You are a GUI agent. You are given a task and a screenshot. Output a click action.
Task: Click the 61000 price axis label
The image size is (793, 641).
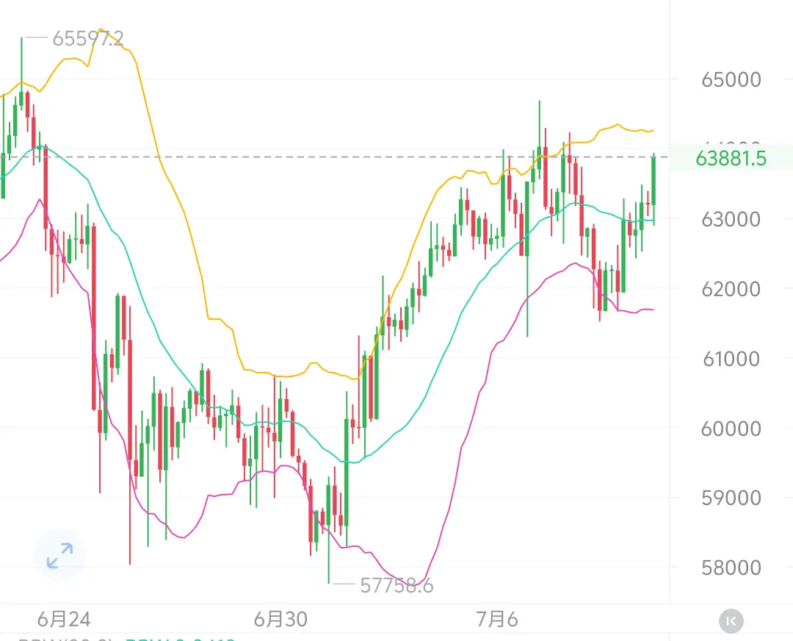(x=731, y=359)
